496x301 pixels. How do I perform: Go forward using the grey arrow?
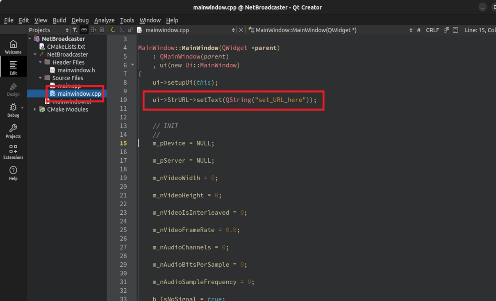pyautogui.click(x=121, y=30)
